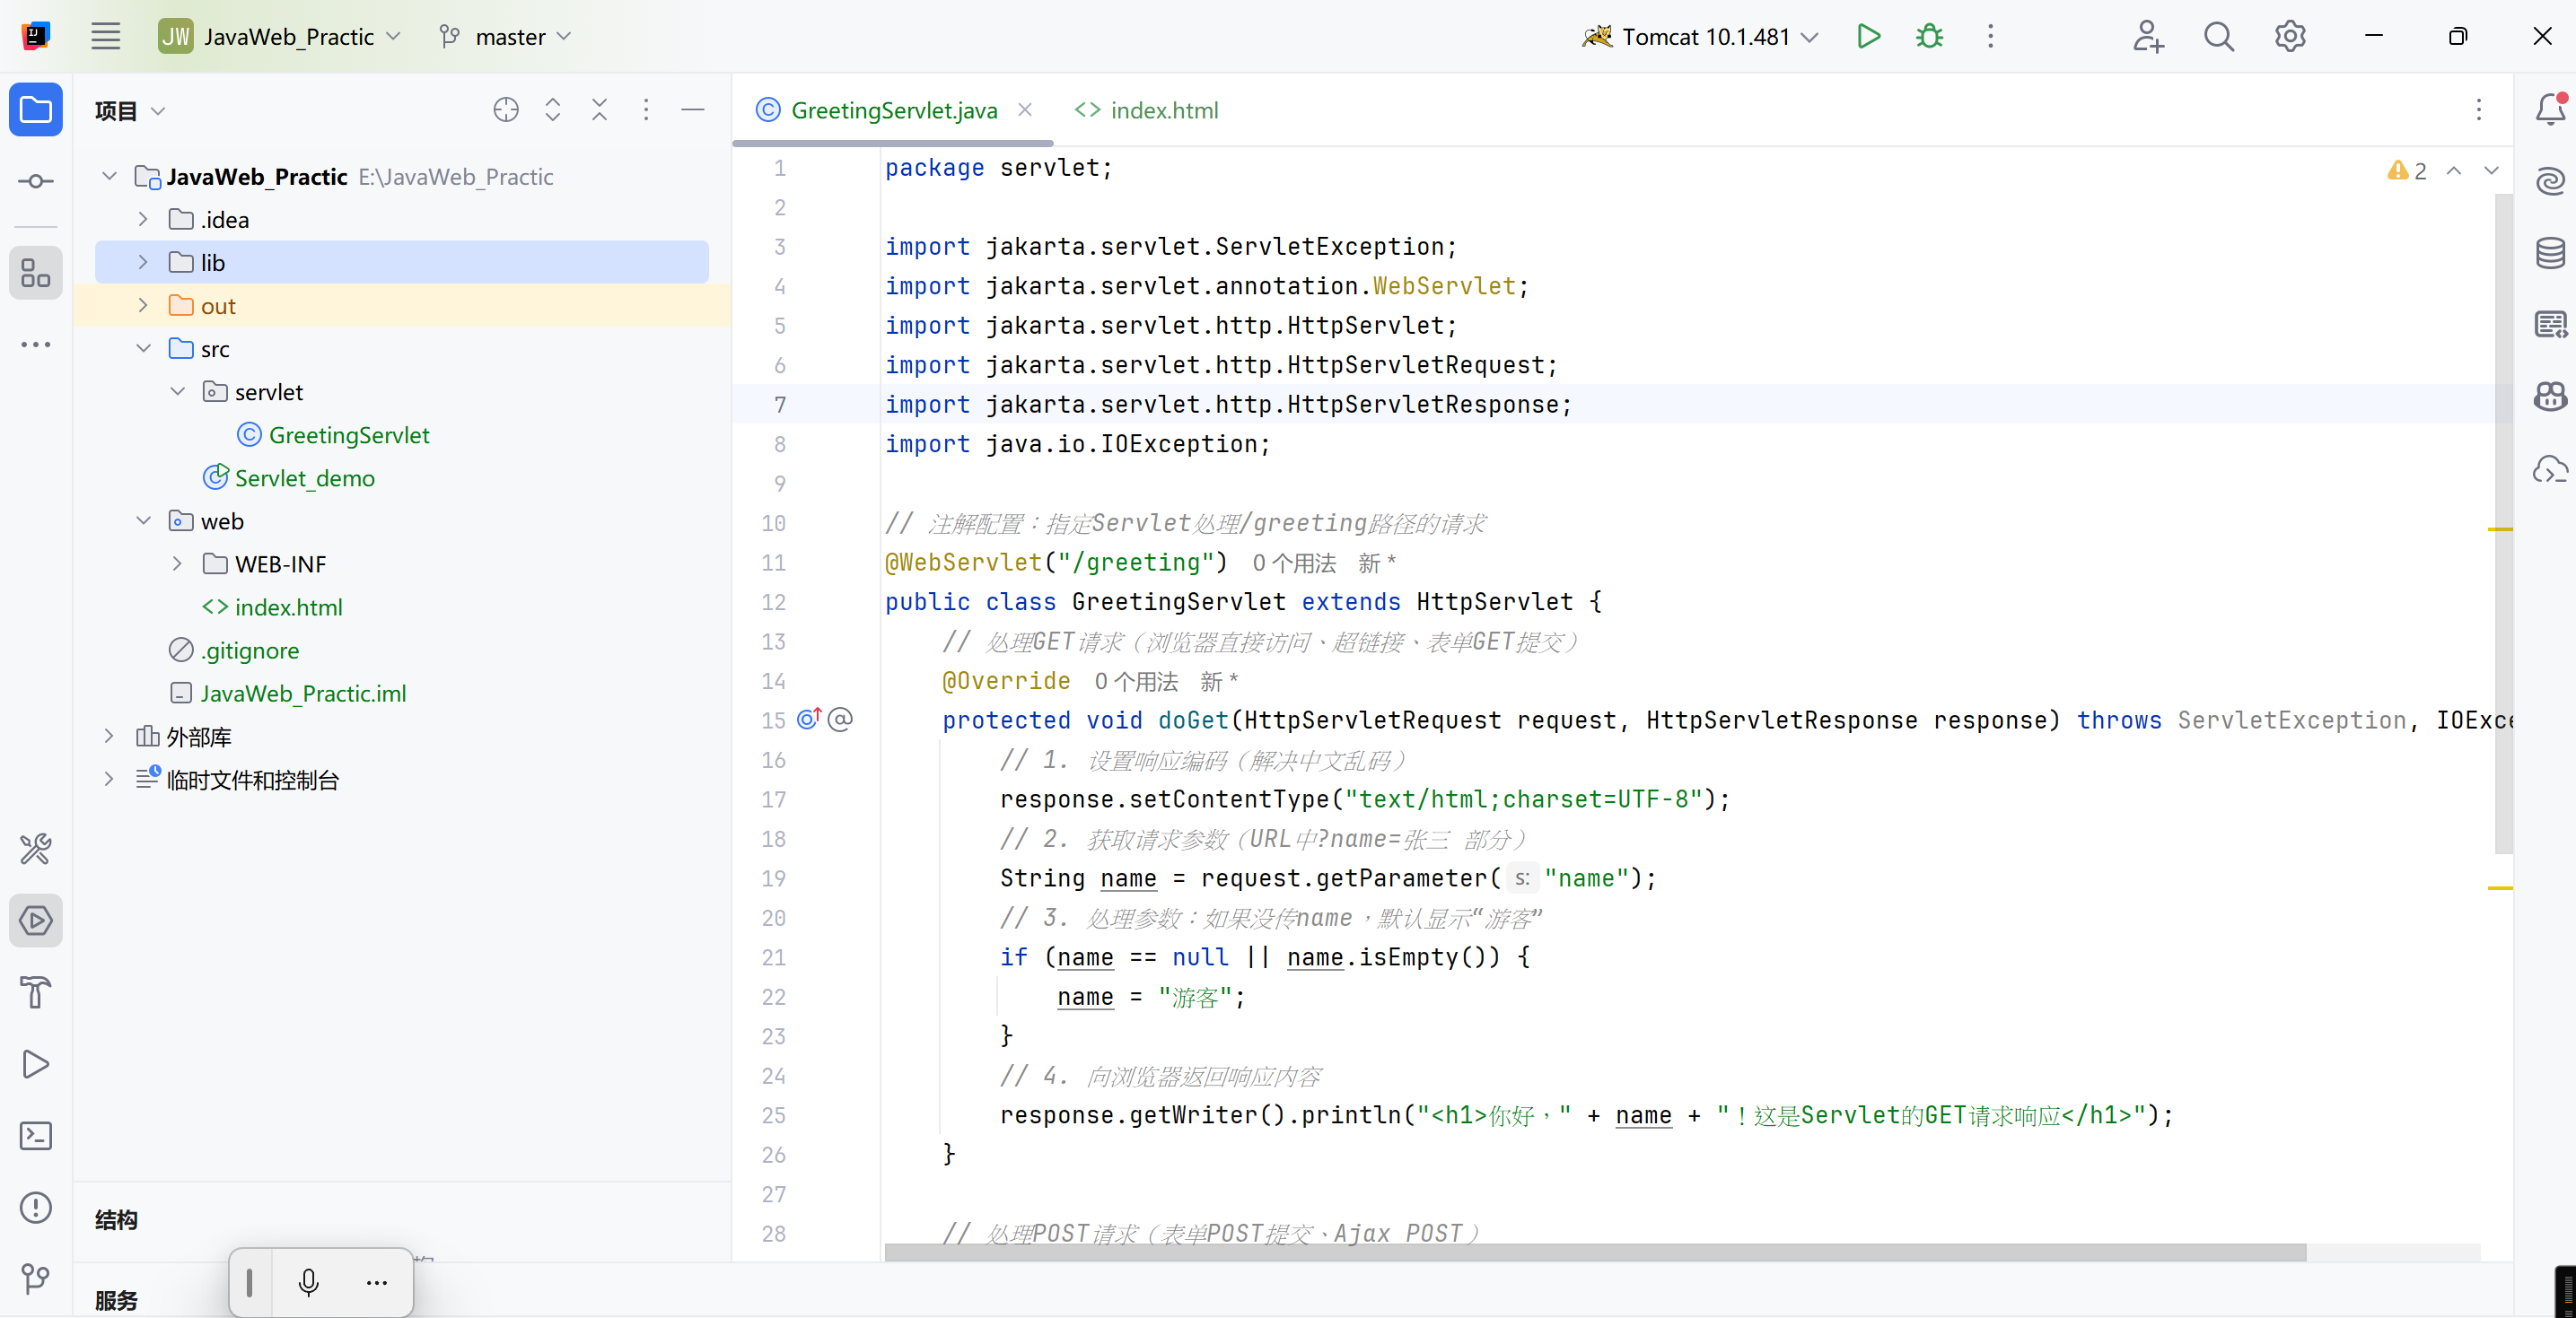Select opened file locate target icon
Image resolution: width=2576 pixels, height=1318 pixels.
[506, 110]
